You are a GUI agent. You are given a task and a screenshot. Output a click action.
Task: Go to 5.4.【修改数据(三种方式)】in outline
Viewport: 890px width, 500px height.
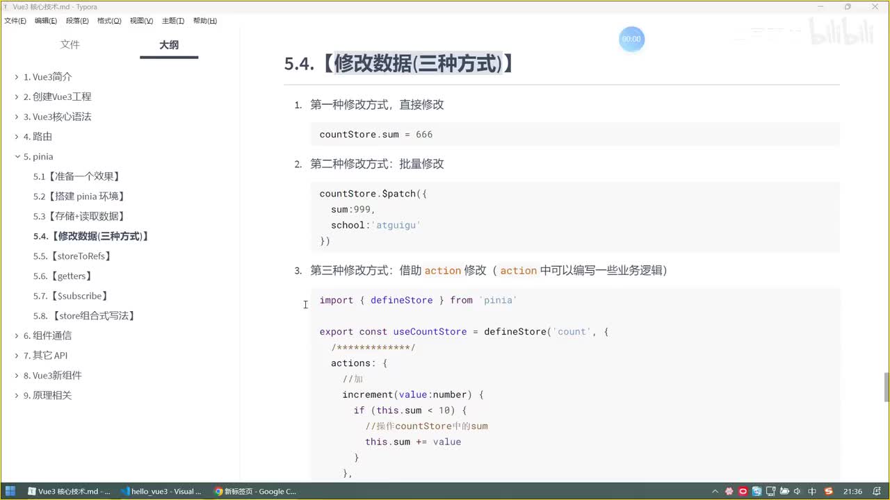pos(91,236)
